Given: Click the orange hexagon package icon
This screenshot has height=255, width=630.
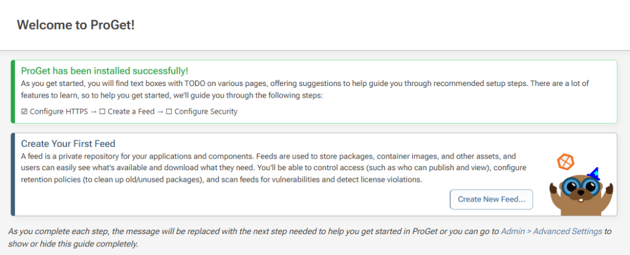Looking at the screenshot, I should point(565,162).
